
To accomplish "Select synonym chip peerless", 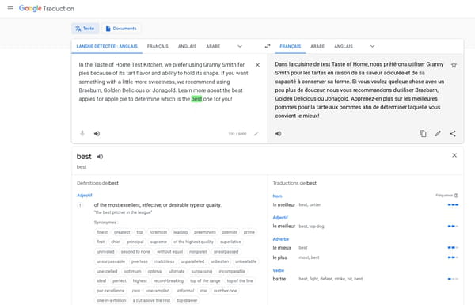I will 139,261.
